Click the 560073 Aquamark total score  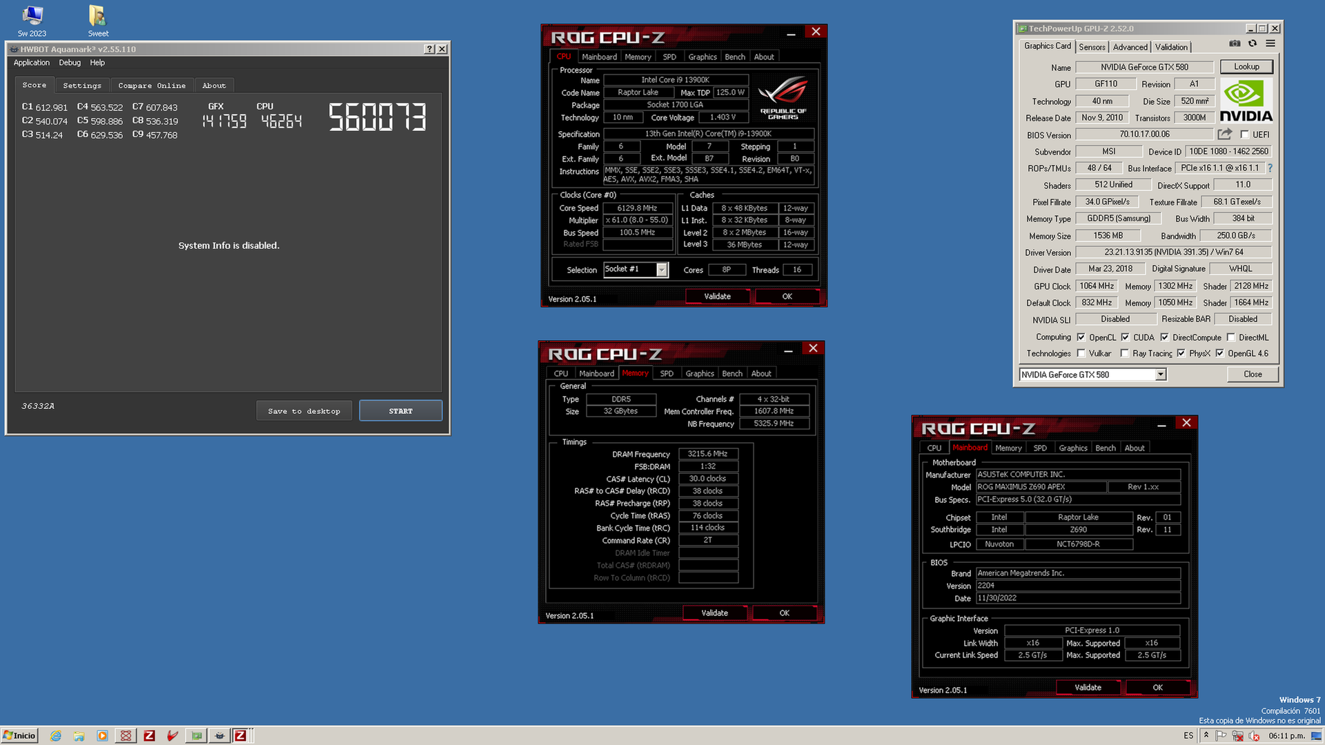[377, 117]
